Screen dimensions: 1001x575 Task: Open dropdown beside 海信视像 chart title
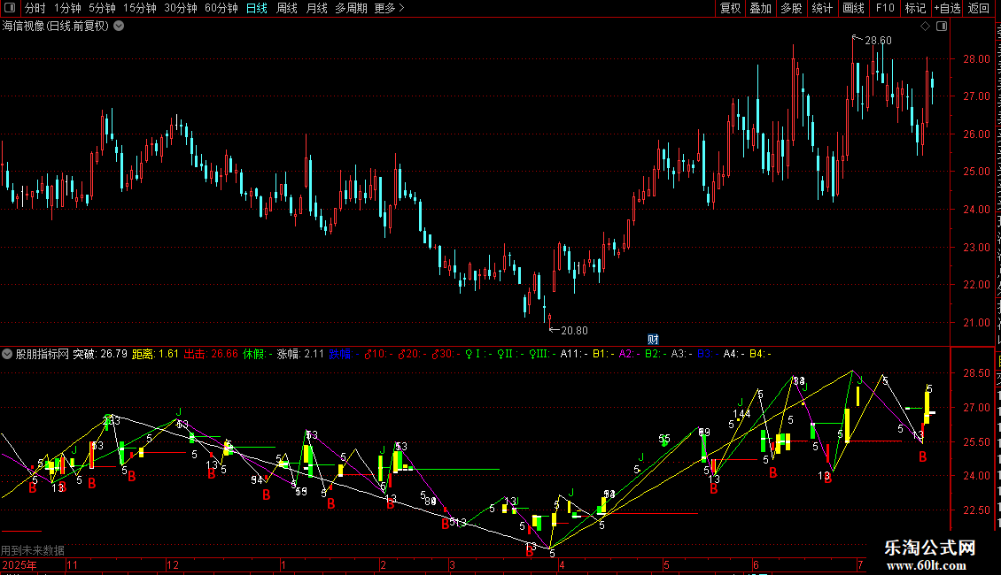coord(119,27)
